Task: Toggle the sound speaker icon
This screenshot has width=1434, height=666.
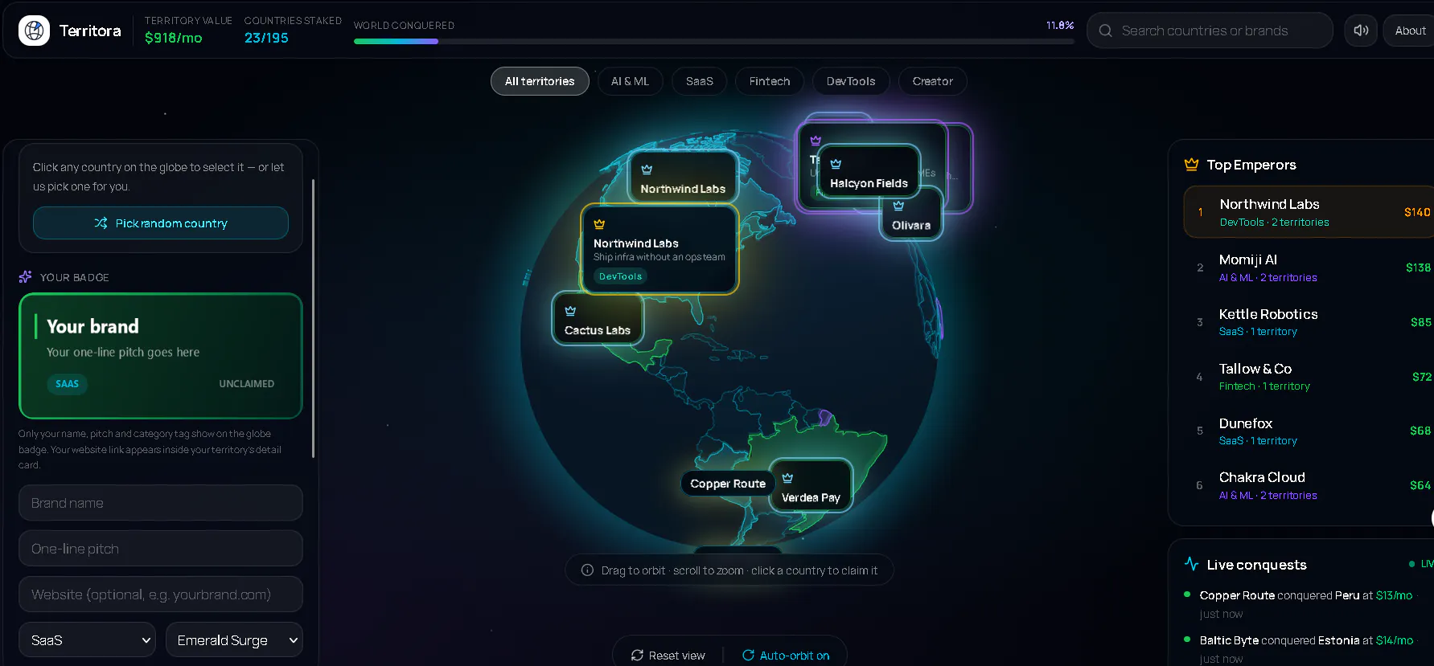Action: [x=1361, y=31]
